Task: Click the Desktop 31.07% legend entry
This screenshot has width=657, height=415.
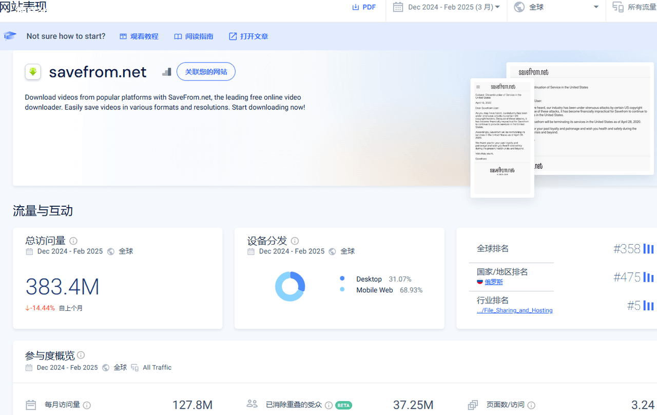Action: click(376, 279)
